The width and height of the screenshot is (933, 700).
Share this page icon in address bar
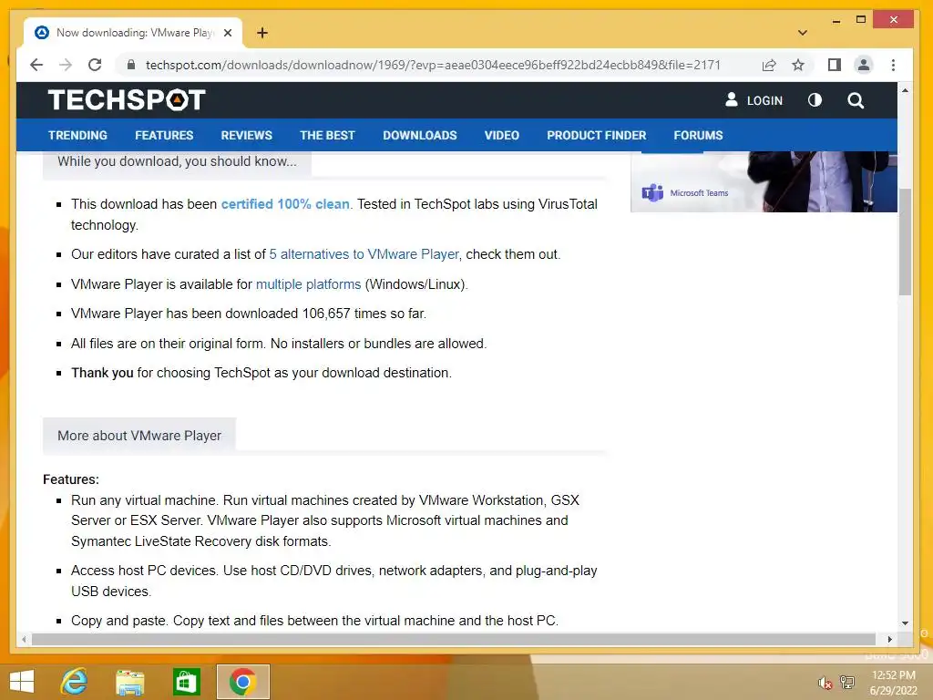(x=769, y=65)
